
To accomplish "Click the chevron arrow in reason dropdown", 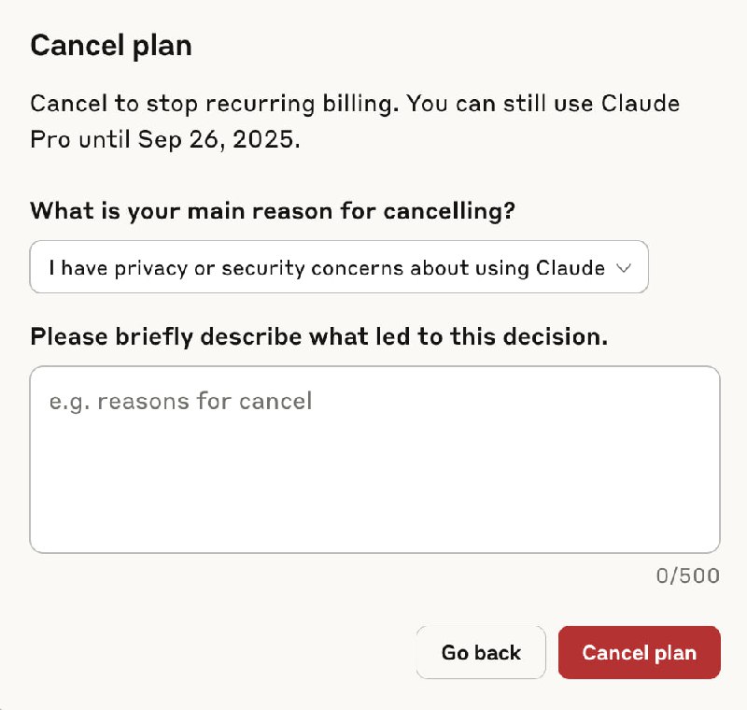I will pyautogui.click(x=625, y=268).
